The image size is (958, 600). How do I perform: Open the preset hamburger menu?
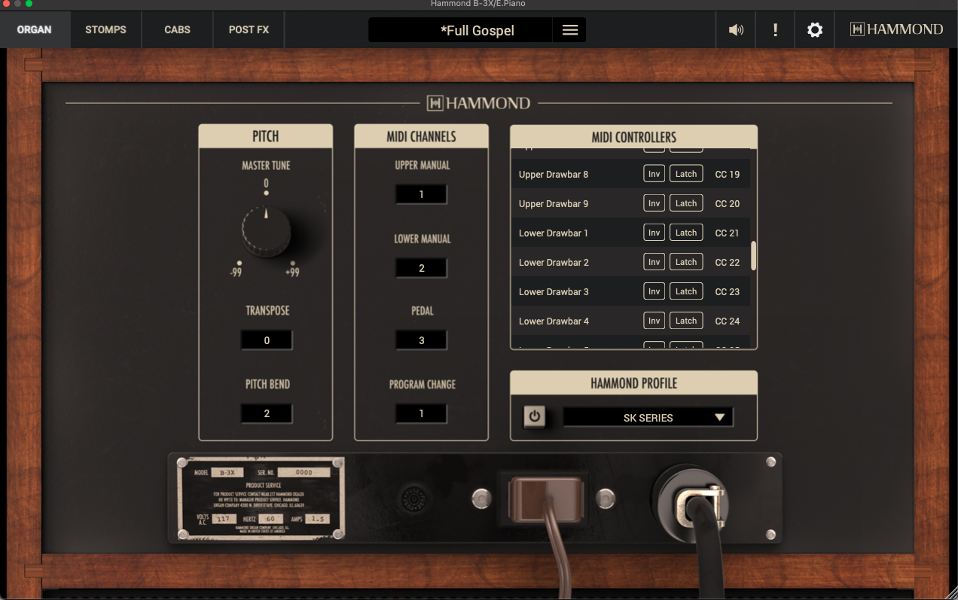pos(570,30)
